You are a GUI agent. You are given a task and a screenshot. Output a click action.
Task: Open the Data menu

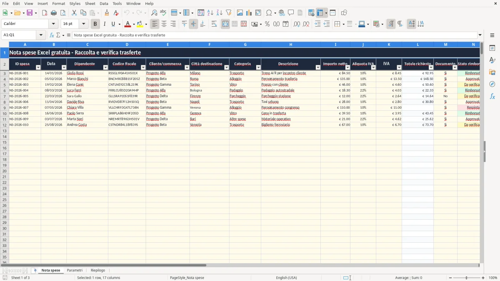[104, 3]
